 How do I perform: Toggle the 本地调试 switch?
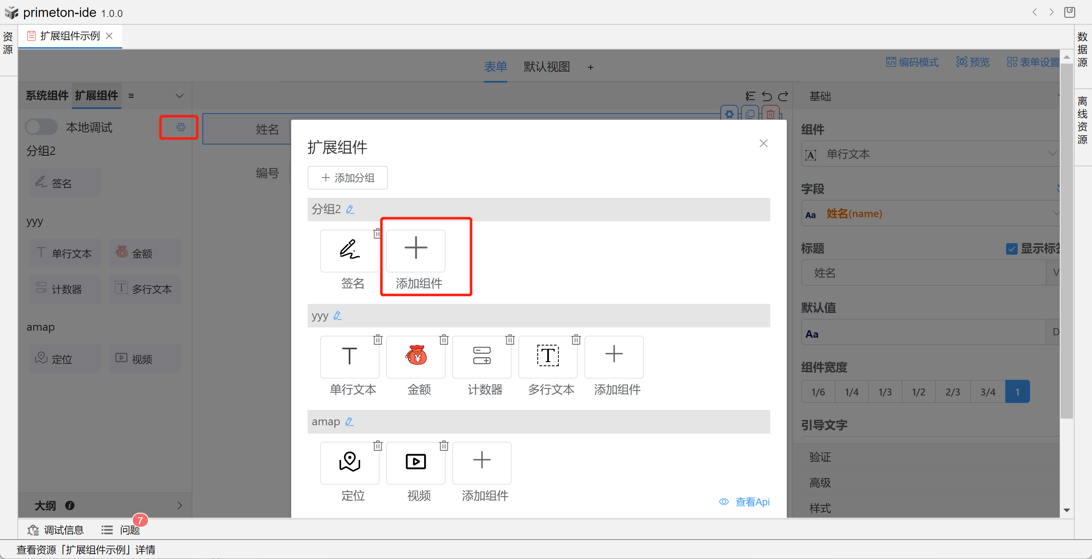tap(41, 127)
